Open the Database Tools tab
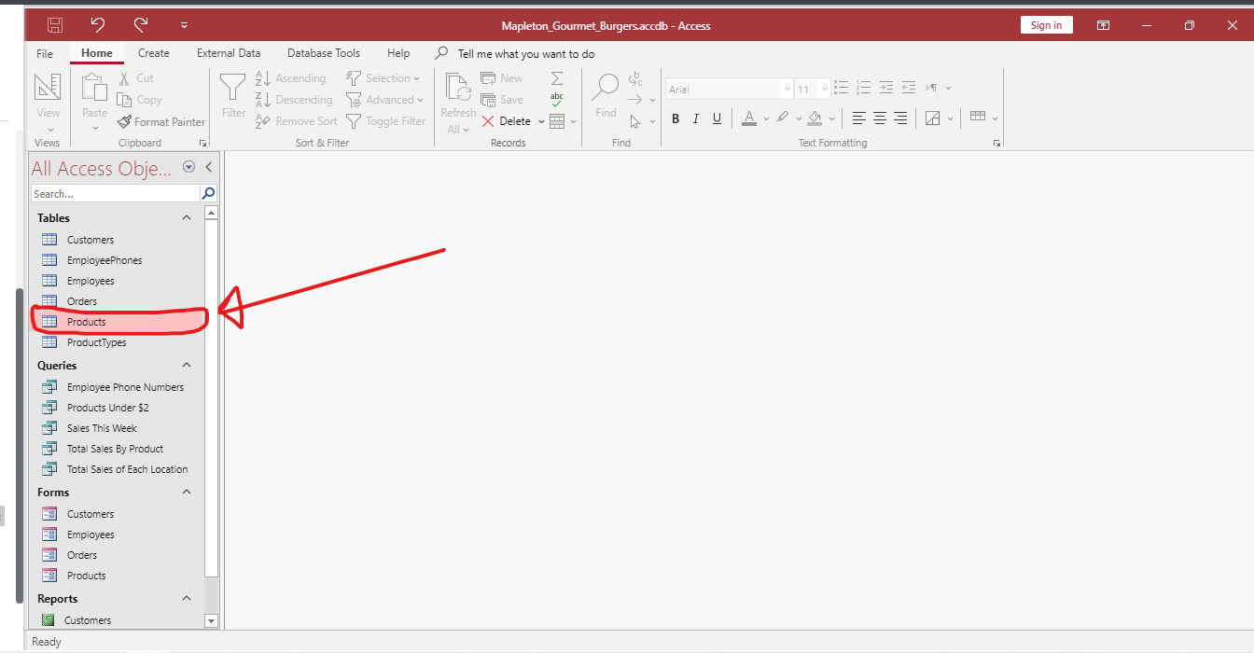1254x653 pixels. 324,53
